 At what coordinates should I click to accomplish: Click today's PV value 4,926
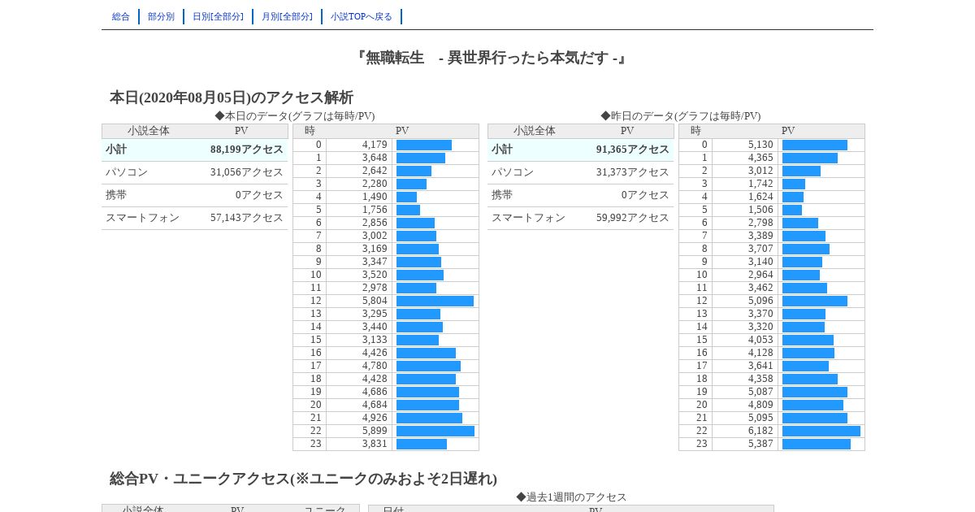click(x=375, y=418)
